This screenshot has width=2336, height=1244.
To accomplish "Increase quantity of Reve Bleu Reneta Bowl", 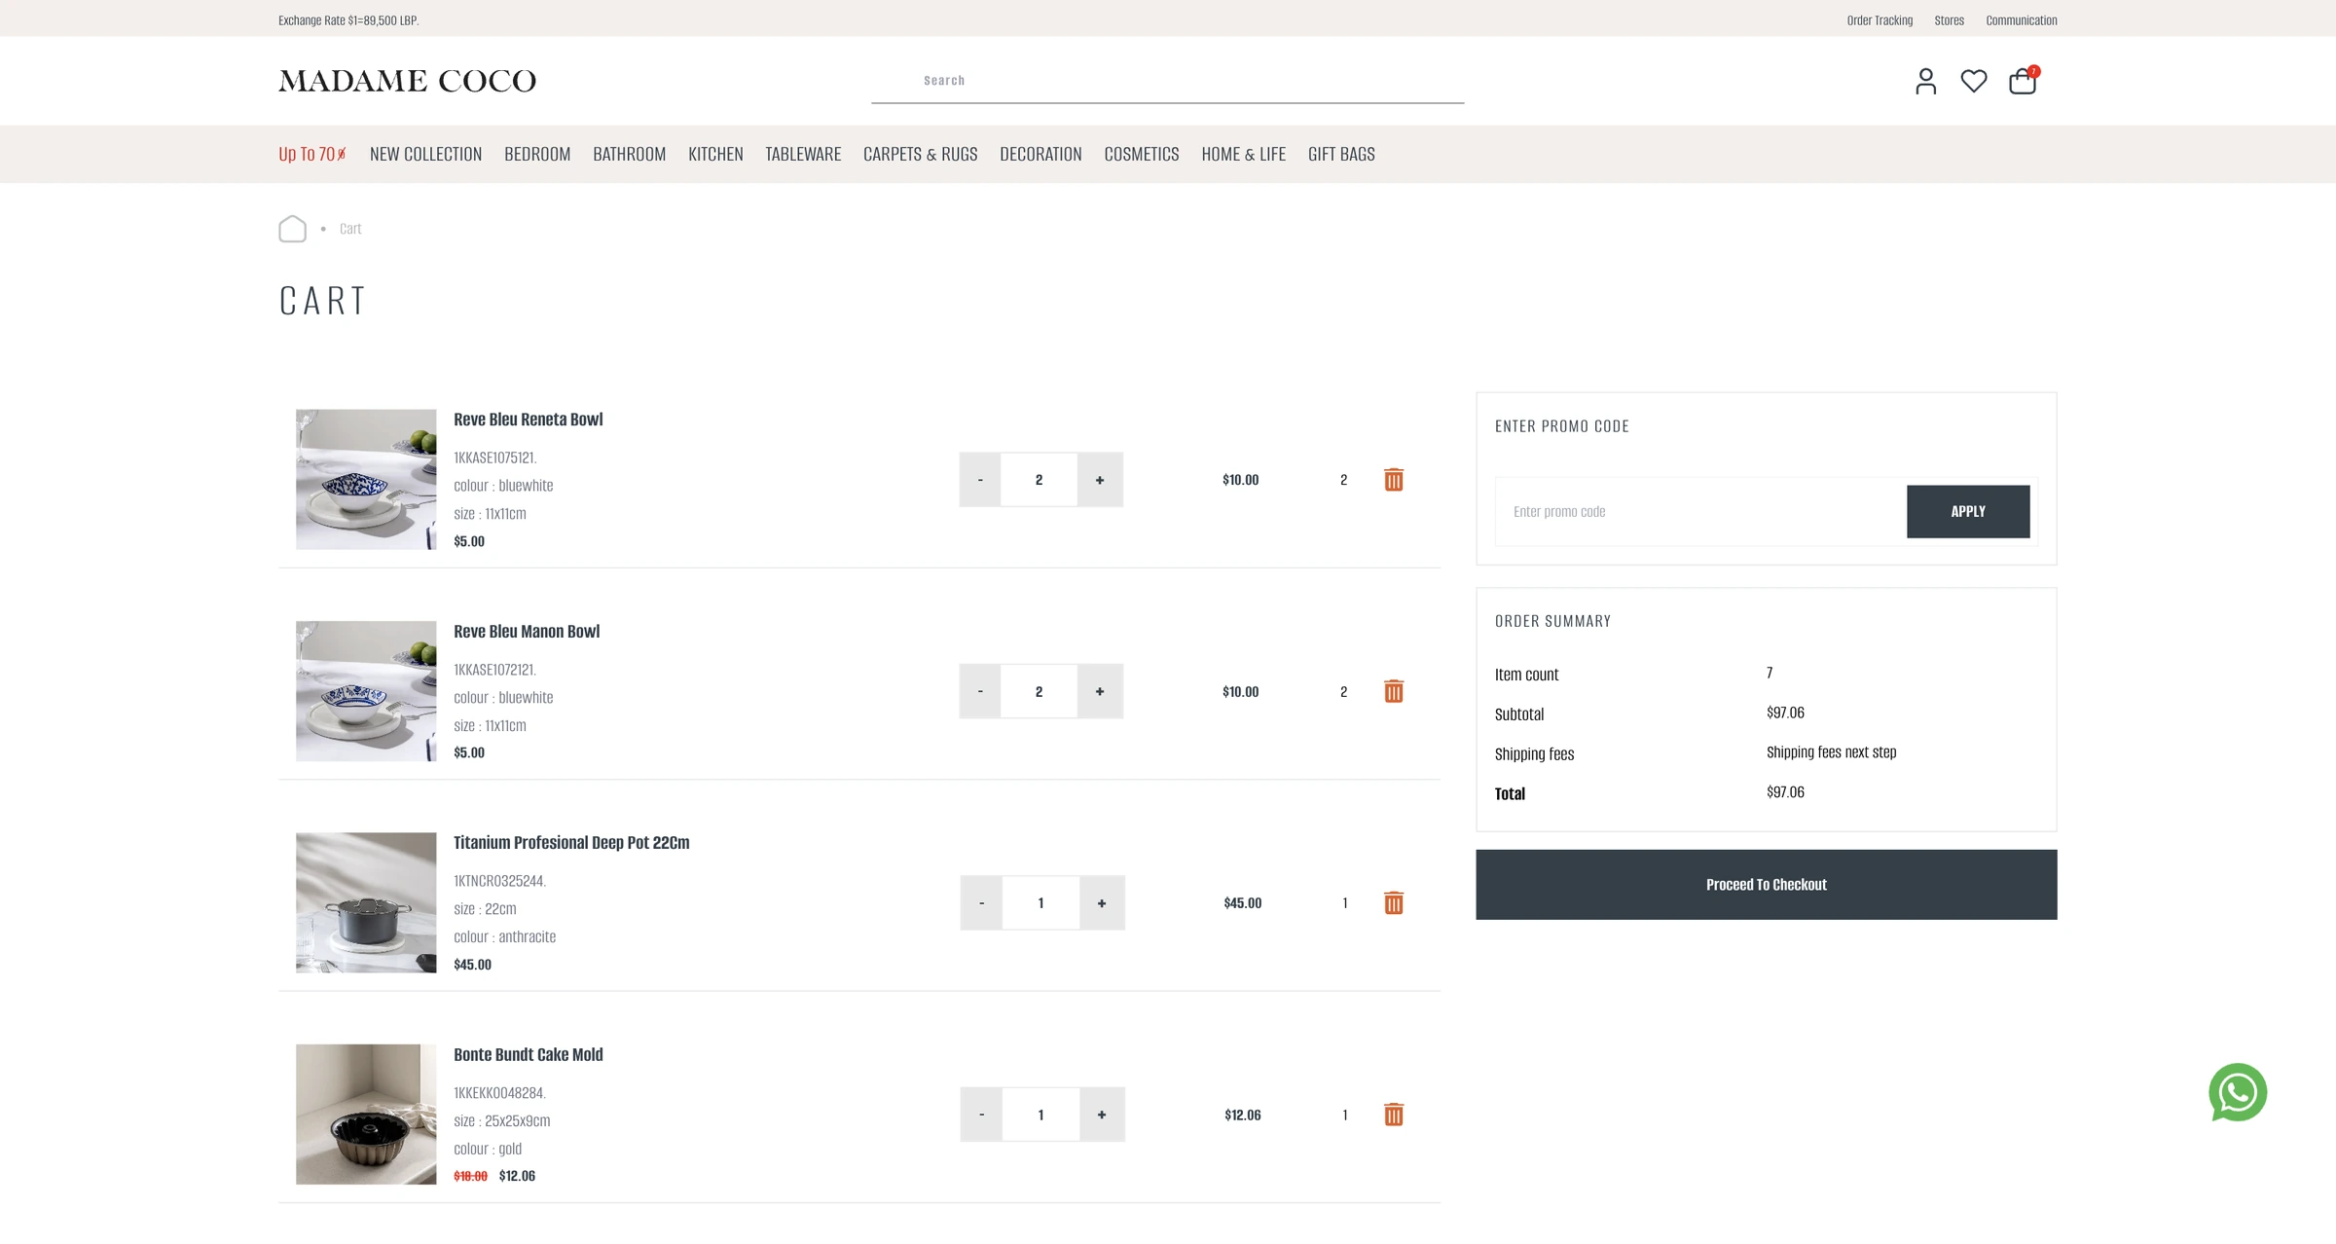I will [x=1100, y=480].
